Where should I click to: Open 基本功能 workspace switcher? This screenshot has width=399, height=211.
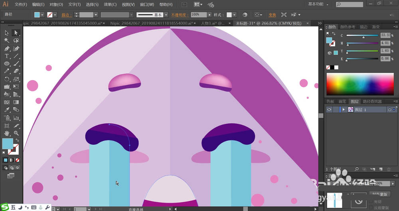point(318,4)
